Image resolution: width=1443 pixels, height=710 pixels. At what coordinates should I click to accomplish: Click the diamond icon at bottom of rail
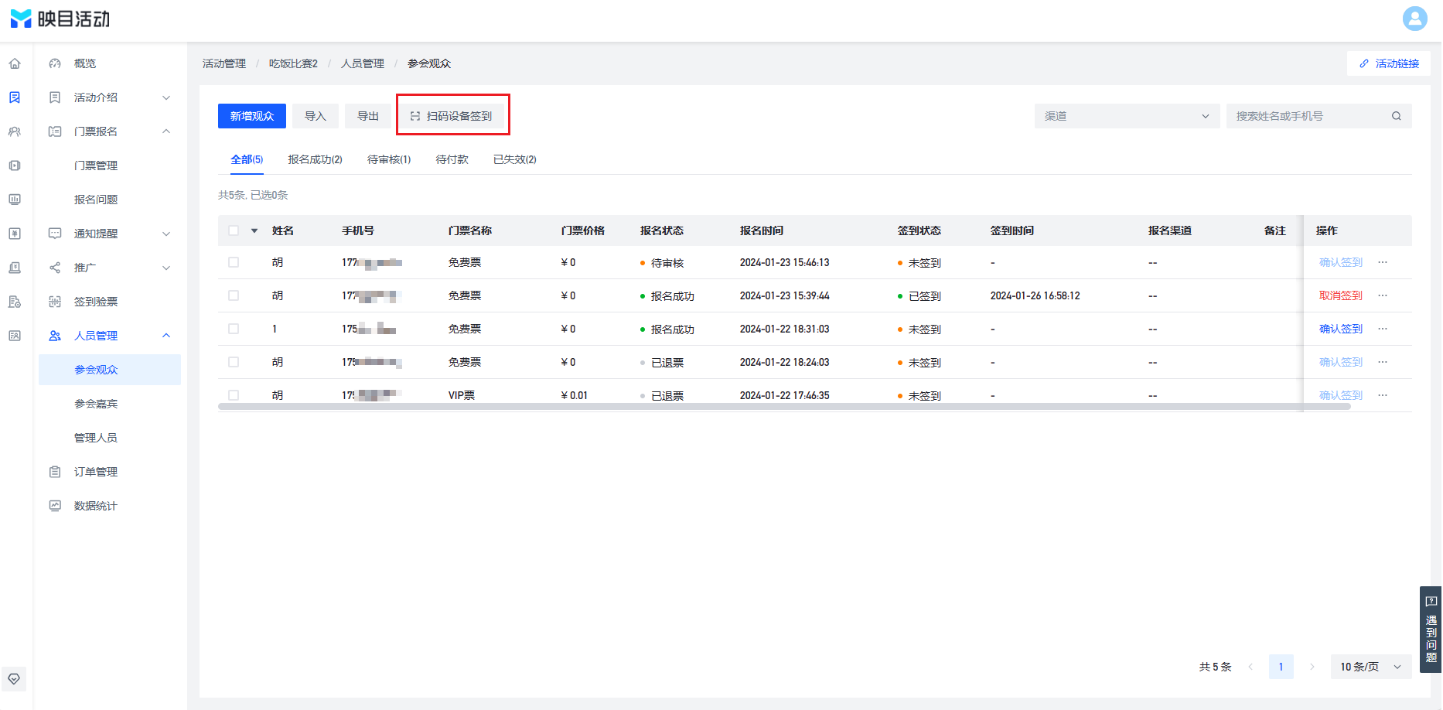pos(14,679)
